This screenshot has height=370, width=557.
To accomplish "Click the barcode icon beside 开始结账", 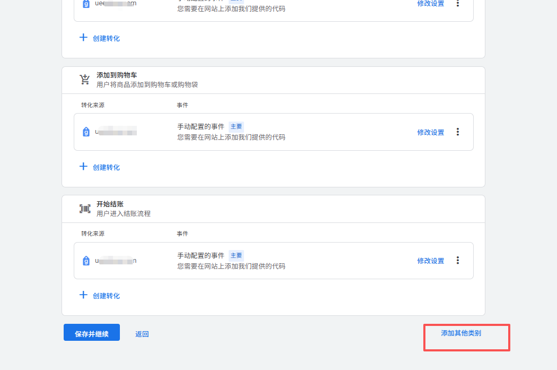I will point(85,209).
